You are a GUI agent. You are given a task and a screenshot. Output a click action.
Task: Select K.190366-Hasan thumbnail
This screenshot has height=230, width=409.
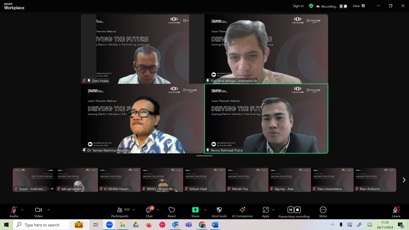point(119,180)
